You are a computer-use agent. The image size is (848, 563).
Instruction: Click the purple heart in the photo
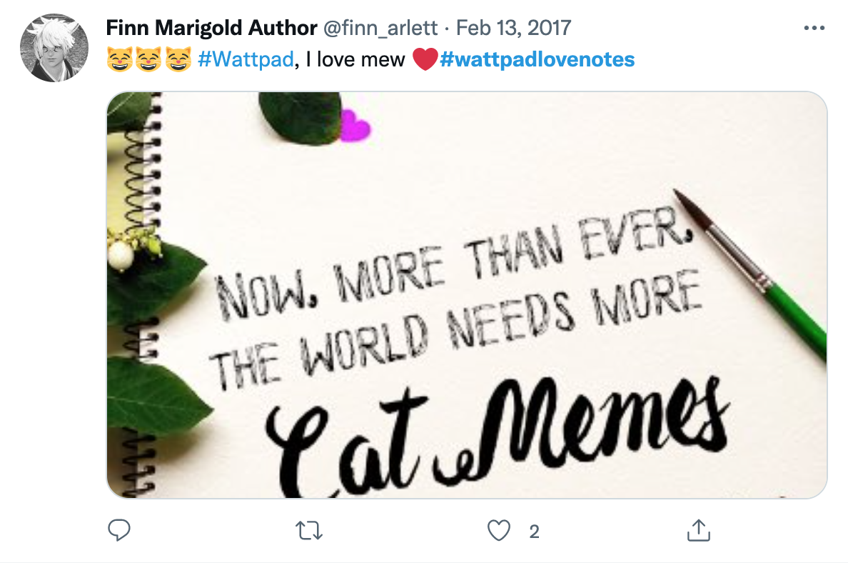[x=355, y=126]
